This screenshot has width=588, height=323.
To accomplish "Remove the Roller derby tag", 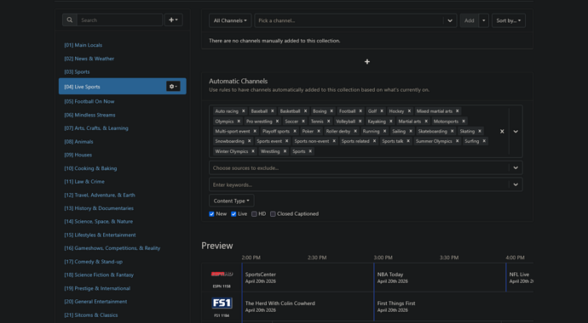I will 355,131.
